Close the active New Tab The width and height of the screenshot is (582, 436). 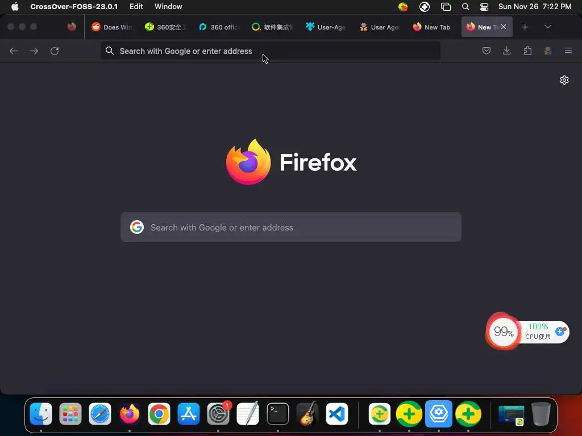pos(504,27)
